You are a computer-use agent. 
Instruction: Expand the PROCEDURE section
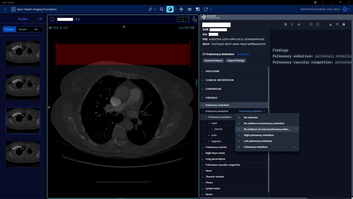click(x=234, y=71)
